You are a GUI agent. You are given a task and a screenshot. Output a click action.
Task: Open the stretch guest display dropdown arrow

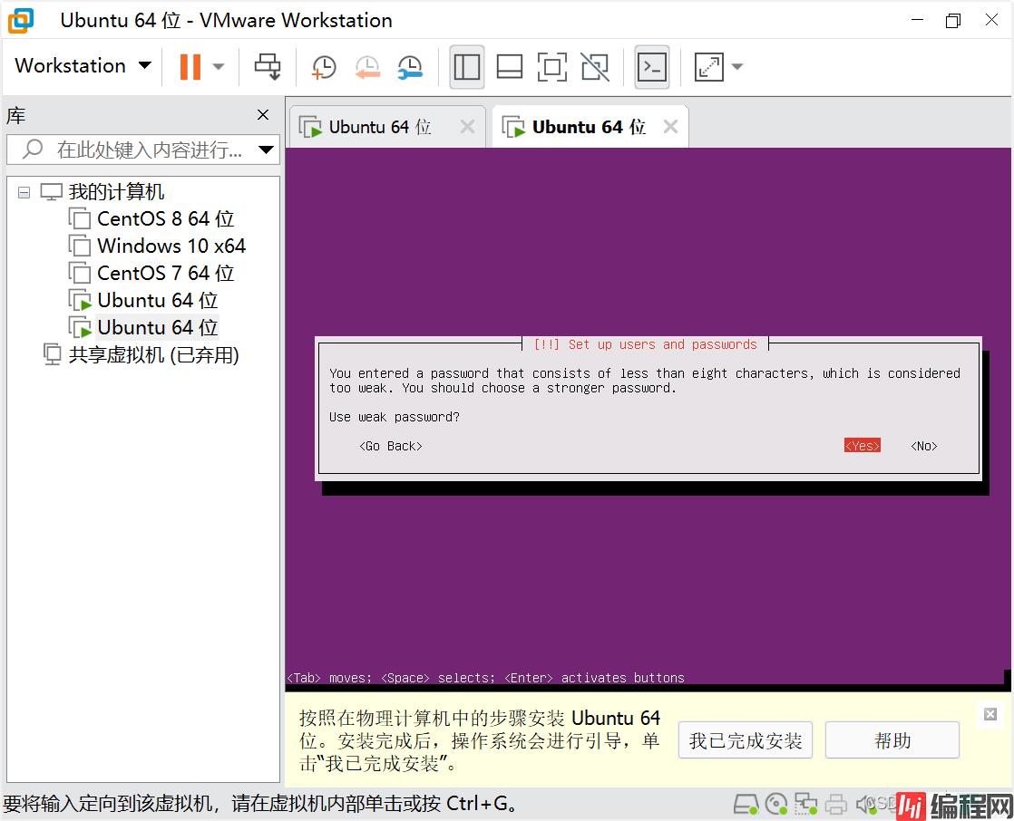[x=737, y=66]
